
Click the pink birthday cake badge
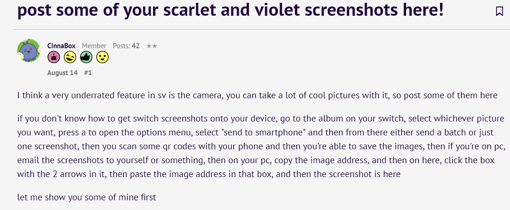pyautogui.click(x=54, y=57)
